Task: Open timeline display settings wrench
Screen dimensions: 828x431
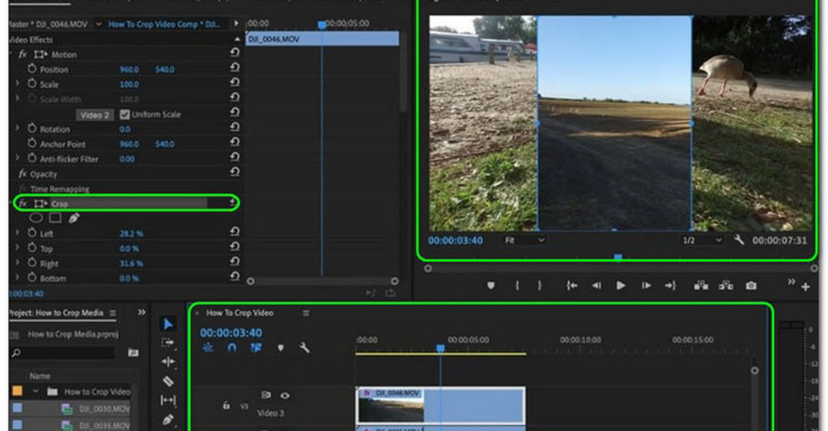Action: point(304,347)
